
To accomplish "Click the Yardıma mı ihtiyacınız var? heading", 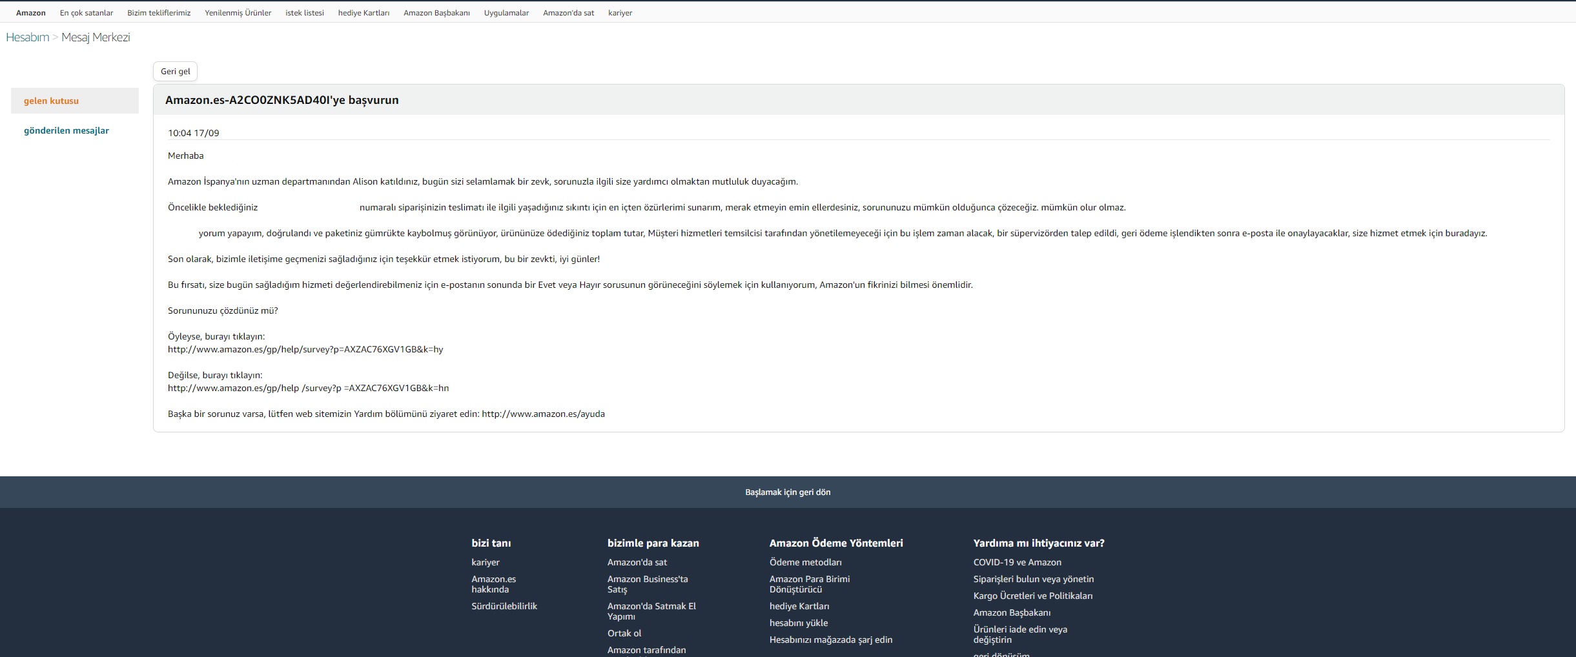I will 1039,543.
